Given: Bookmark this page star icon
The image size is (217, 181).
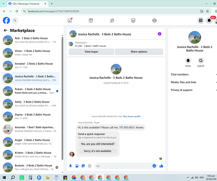Looking at the screenshot, I should click(207, 11).
